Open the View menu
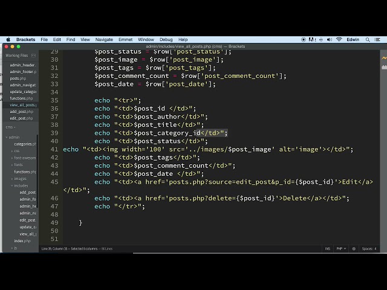The image size is (387, 290). click(x=85, y=39)
